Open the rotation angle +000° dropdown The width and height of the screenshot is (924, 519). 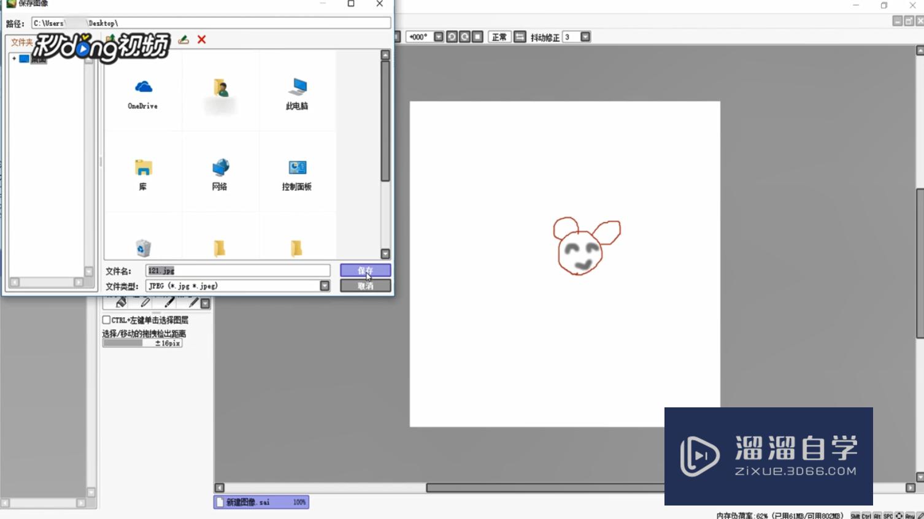[439, 37]
